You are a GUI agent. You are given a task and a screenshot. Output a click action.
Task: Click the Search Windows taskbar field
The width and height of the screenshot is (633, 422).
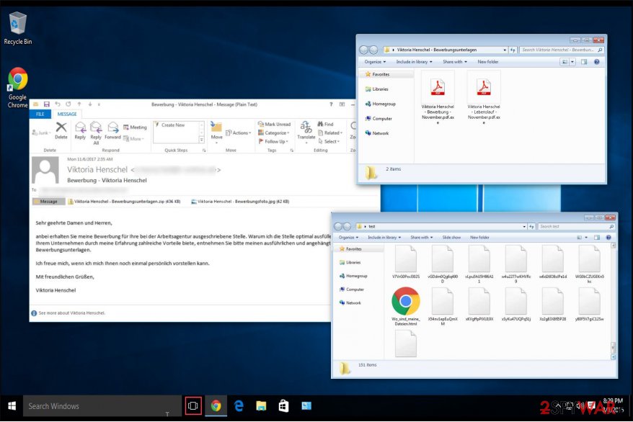[x=102, y=406]
